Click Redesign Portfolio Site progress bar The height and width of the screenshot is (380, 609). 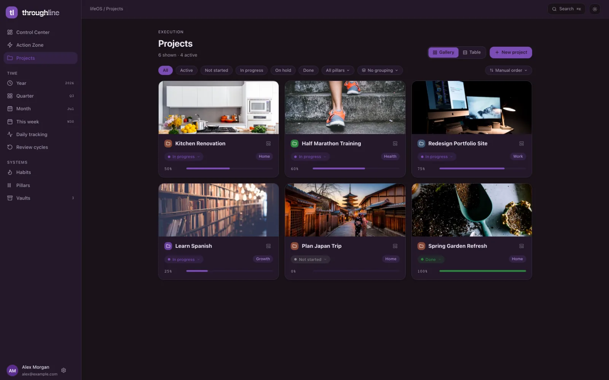coord(483,168)
